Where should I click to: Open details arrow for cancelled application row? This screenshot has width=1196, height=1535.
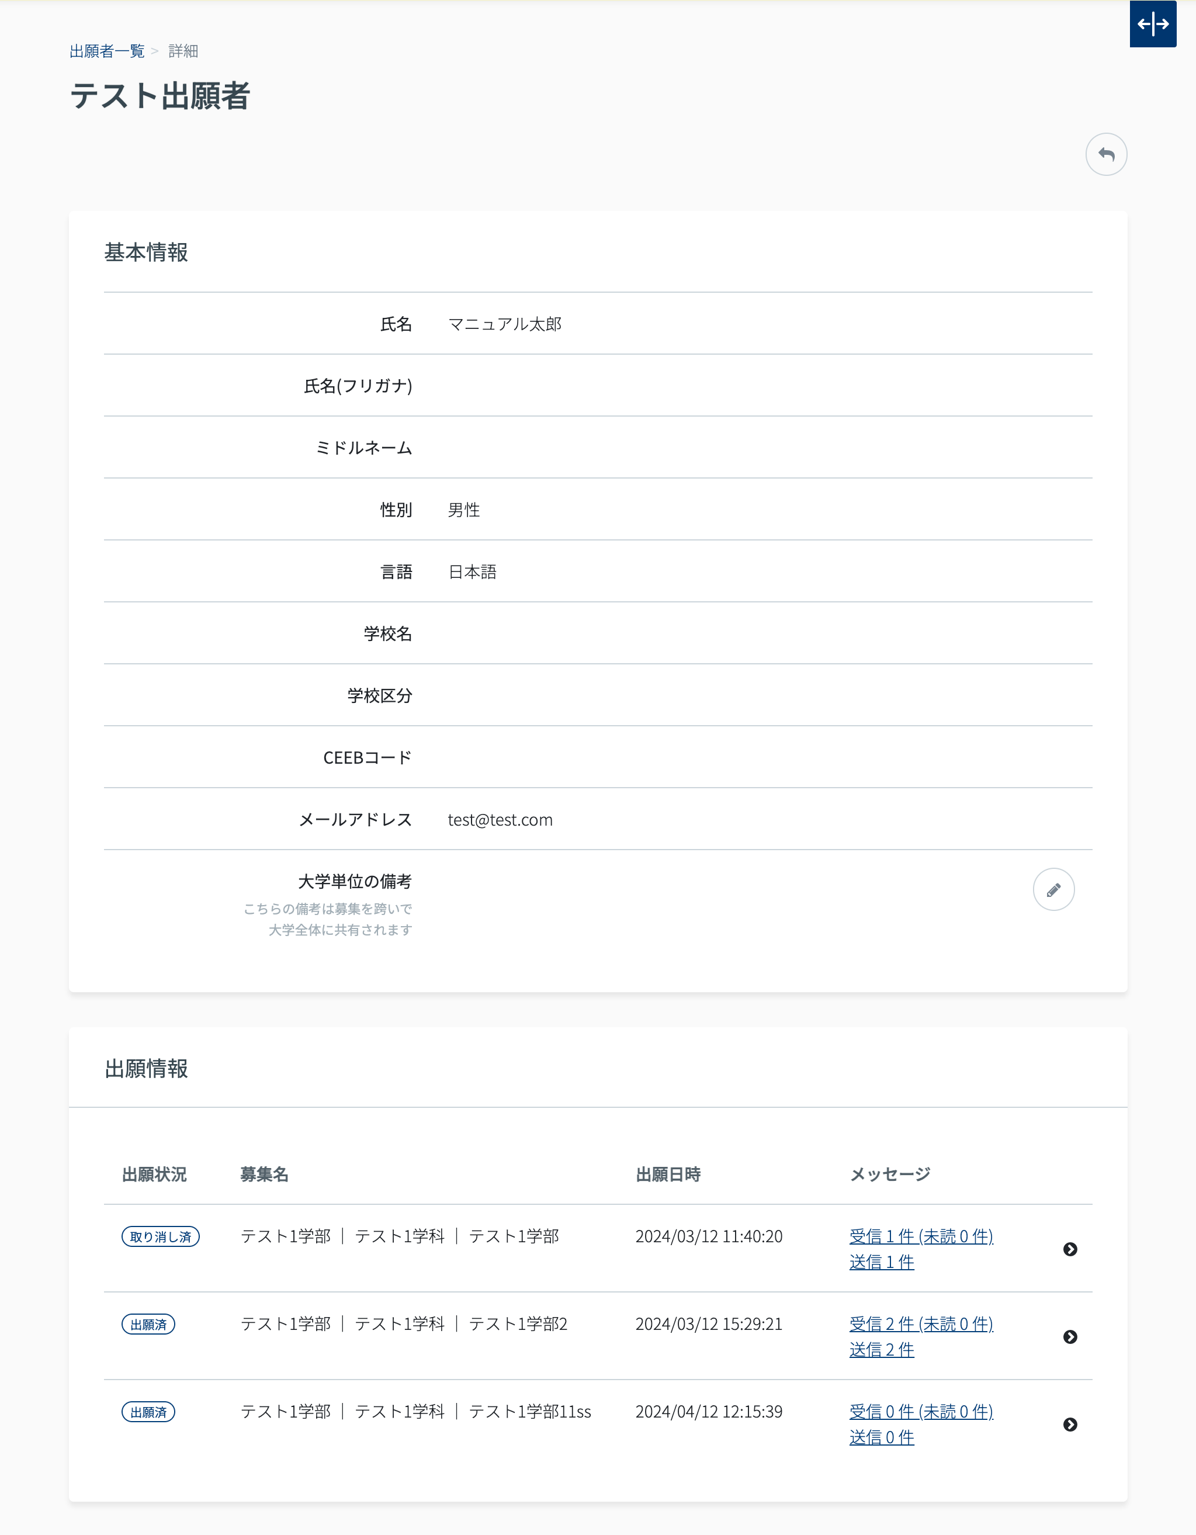pos(1070,1249)
